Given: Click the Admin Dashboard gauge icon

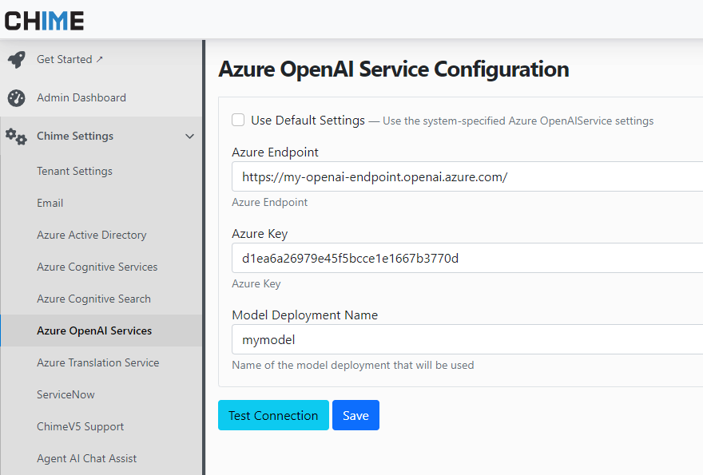Looking at the screenshot, I should coord(16,98).
